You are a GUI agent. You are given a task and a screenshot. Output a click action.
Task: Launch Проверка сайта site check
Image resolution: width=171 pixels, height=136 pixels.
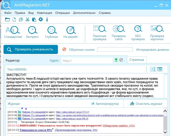(119, 33)
